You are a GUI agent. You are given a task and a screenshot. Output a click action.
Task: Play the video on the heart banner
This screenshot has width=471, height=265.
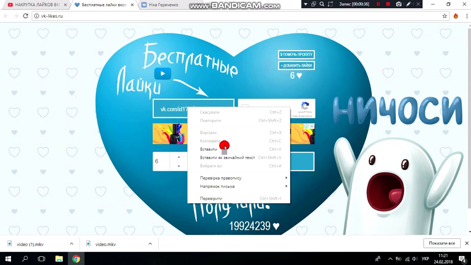[x=163, y=74]
